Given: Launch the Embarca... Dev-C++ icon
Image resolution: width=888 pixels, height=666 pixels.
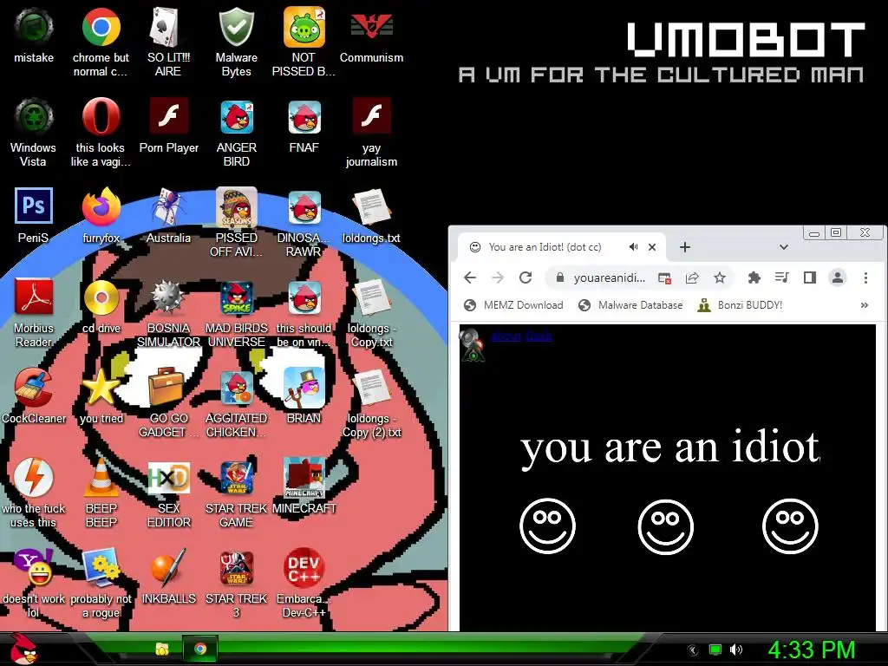Looking at the screenshot, I should (304, 568).
